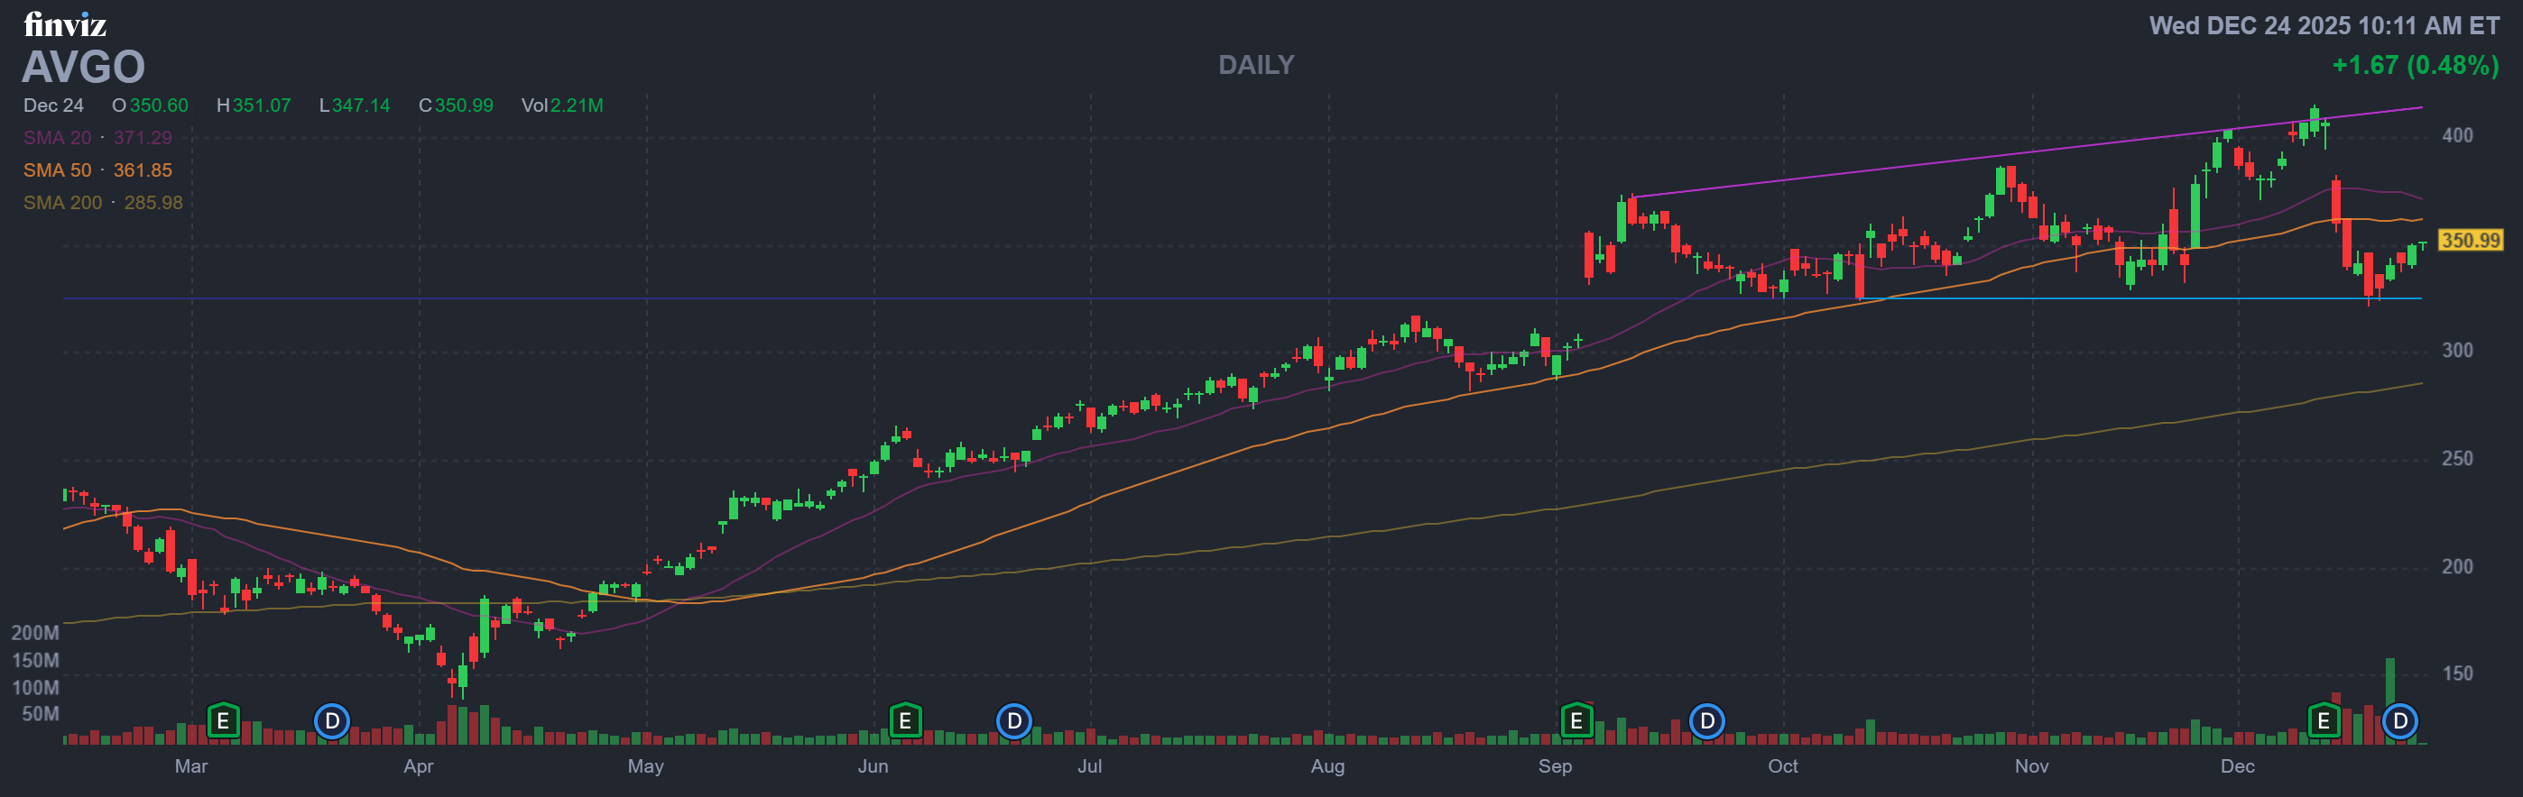The width and height of the screenshot is (2523, 797).
Task: Open the September dividend D marker
Action: tap(1707, 721)
